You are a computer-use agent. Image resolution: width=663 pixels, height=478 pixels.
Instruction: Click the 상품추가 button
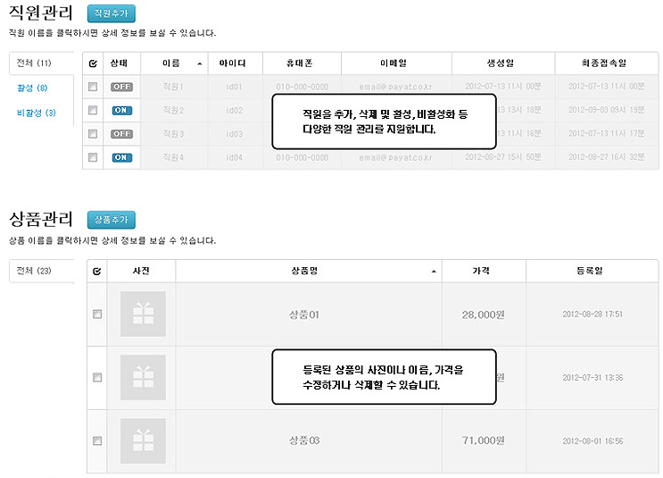pos(112,220)
